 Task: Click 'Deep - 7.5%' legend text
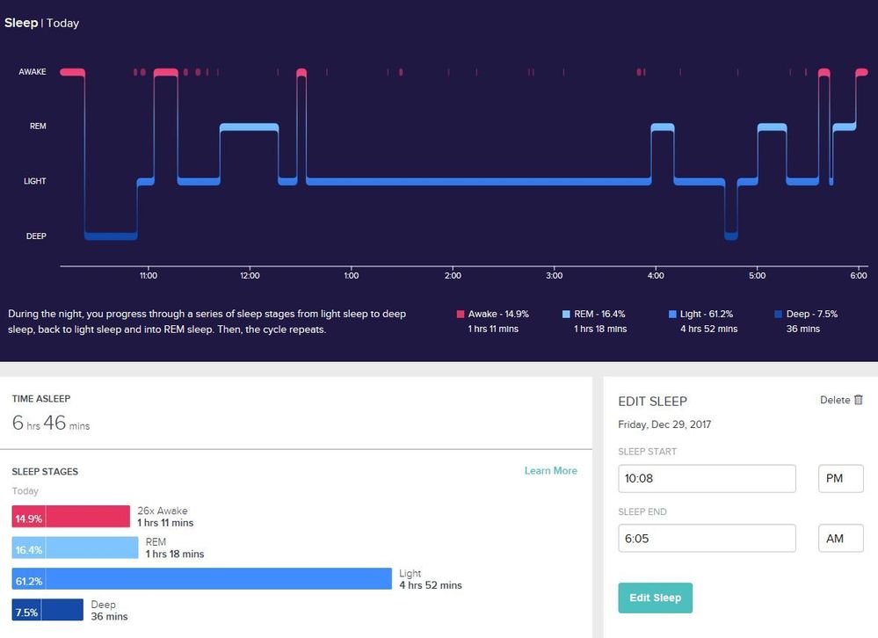click(812, 314)
